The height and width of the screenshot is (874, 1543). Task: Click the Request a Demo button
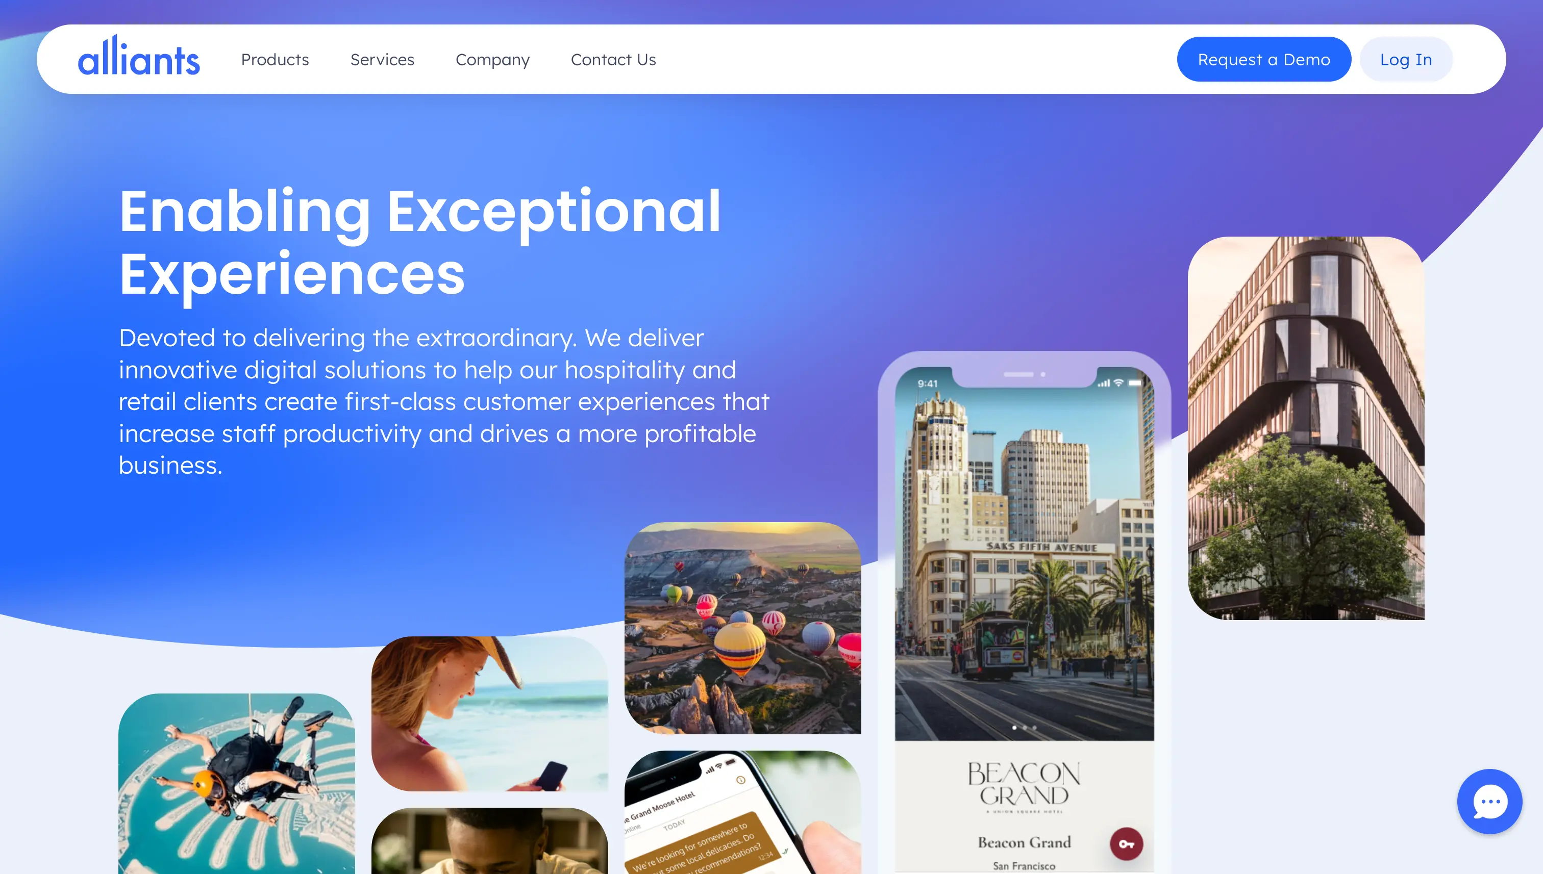[1263, 58]
